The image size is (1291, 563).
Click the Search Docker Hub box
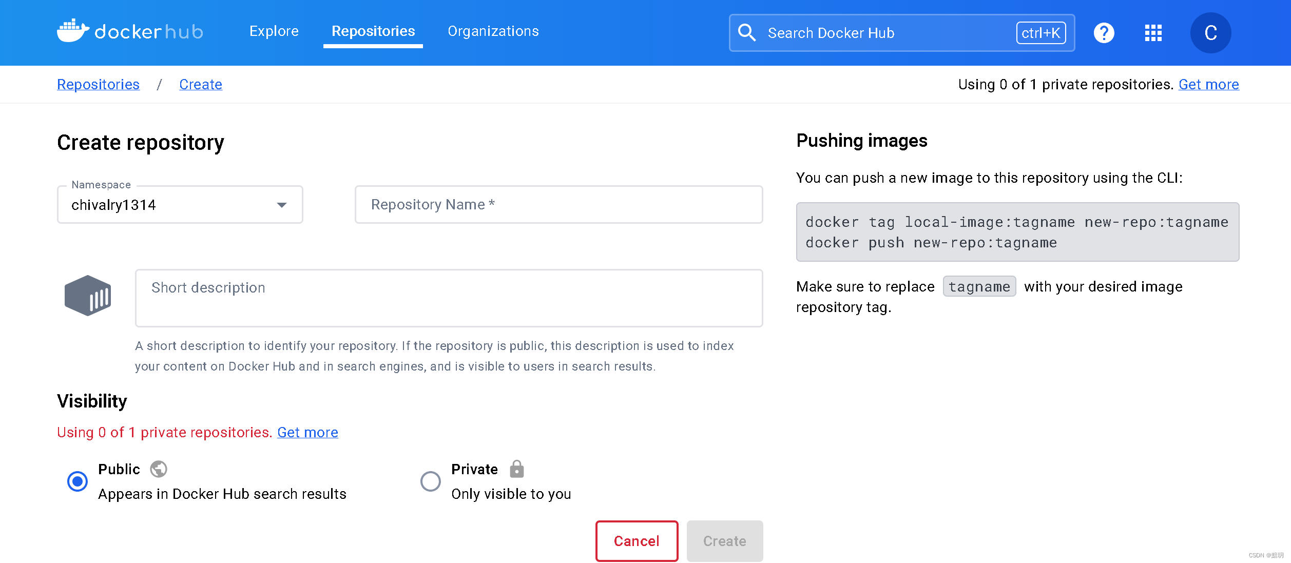(x=901, y=33)
